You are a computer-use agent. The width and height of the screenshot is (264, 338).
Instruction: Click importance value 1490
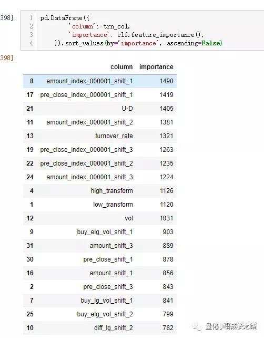point(166,81)
